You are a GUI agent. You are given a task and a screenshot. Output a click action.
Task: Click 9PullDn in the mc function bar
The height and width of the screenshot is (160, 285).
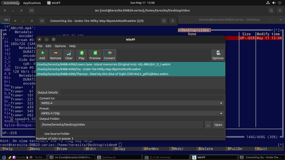click(x=235, y=149)
